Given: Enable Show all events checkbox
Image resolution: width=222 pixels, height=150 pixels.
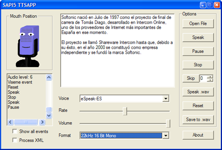Looking at the screenshot, I should tap(15, 131).
